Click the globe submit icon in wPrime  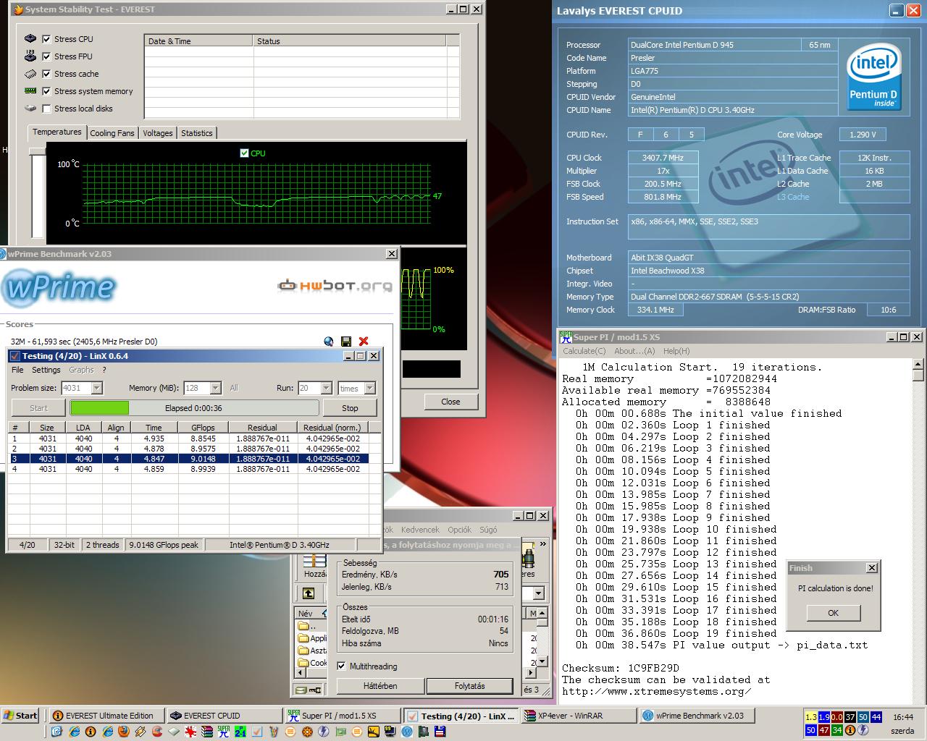click(x=329, y=342)
